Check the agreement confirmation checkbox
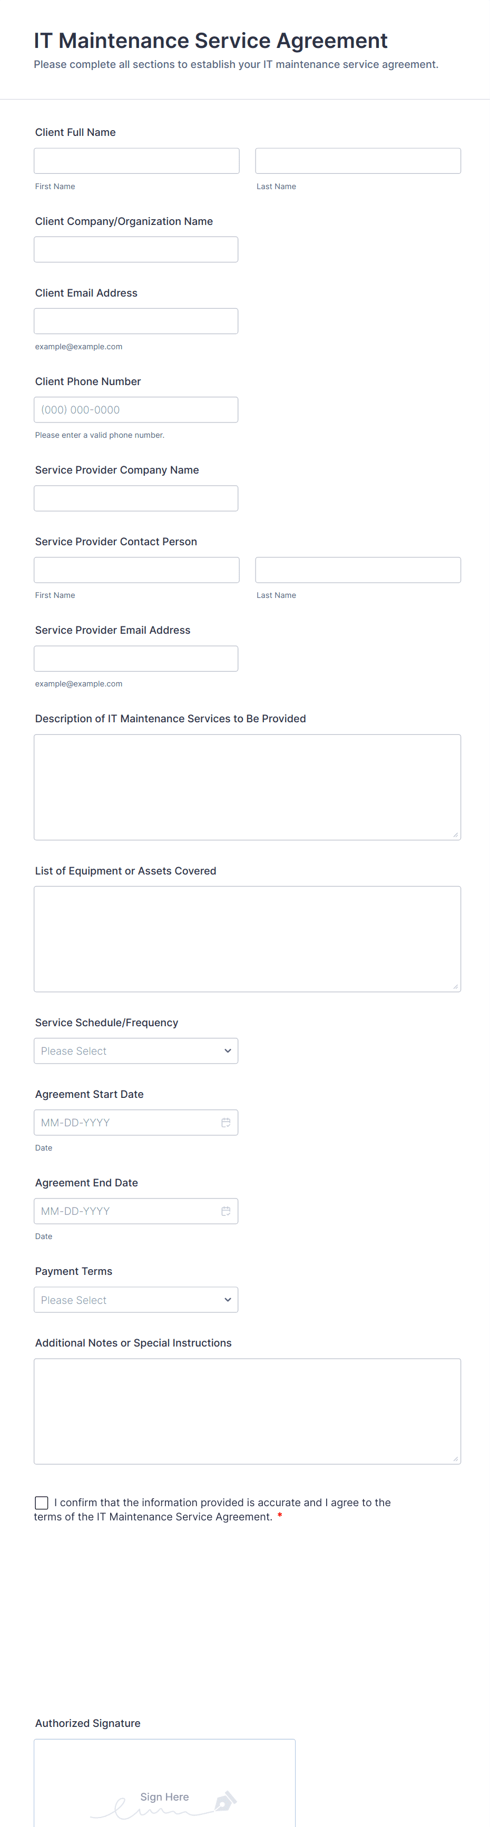This screenshot has width=490, height=1827. tap(42, 1502)
